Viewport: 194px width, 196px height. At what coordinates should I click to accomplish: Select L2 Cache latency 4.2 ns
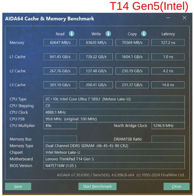pyautogui.click(x=168, y=71)
